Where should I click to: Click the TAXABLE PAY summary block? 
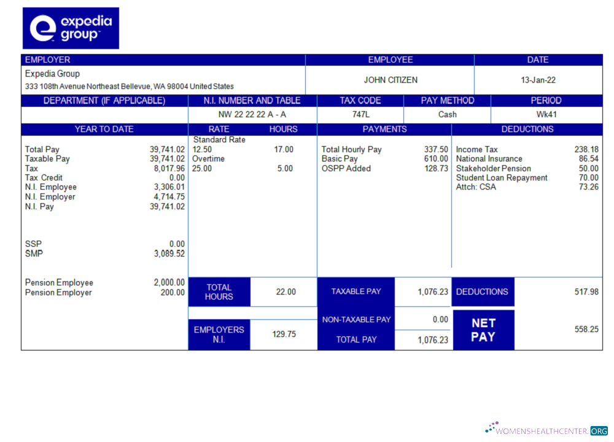pyautogui.click(x=356, y=292)
